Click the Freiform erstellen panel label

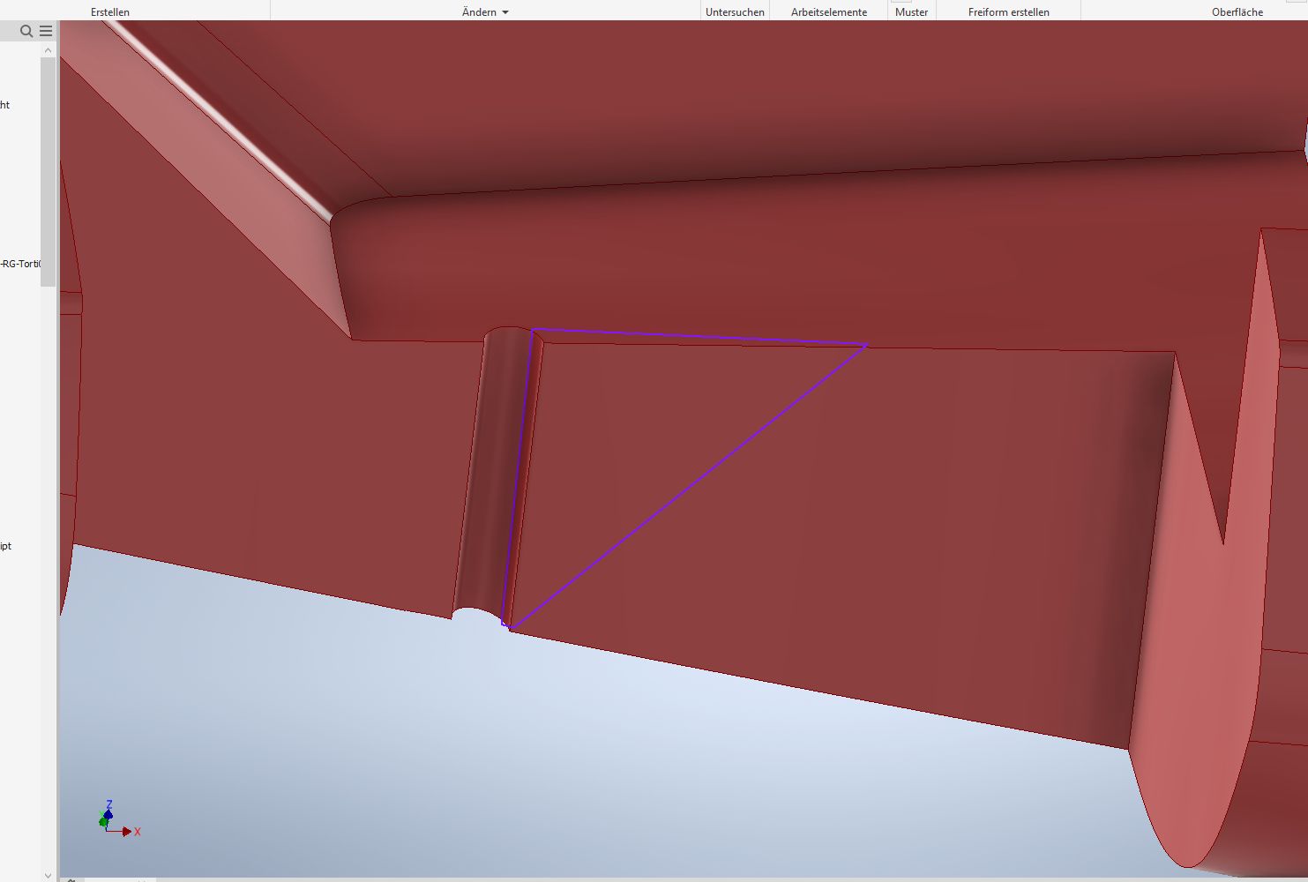click(x=1008, y=12)
